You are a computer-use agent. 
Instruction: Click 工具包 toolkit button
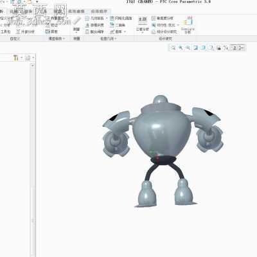[x=5, y=31]
